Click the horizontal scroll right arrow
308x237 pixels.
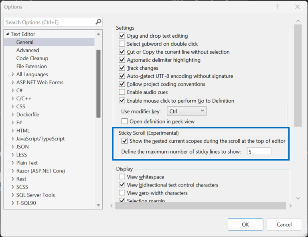(290, 206)
